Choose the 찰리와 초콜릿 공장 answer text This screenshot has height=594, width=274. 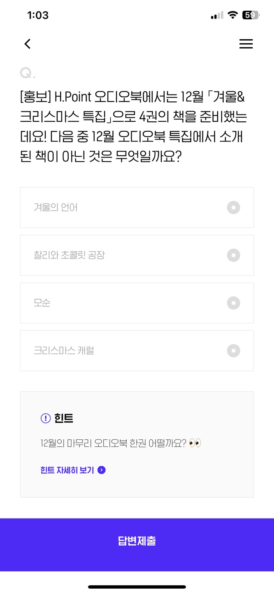69,255
